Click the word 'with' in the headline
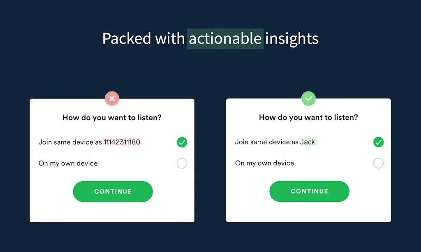The image size is (421, 252). 169,39
